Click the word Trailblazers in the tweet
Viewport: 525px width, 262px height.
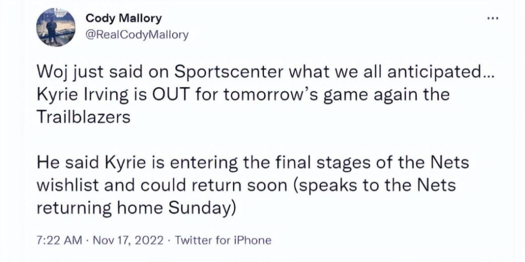[83, 117]
